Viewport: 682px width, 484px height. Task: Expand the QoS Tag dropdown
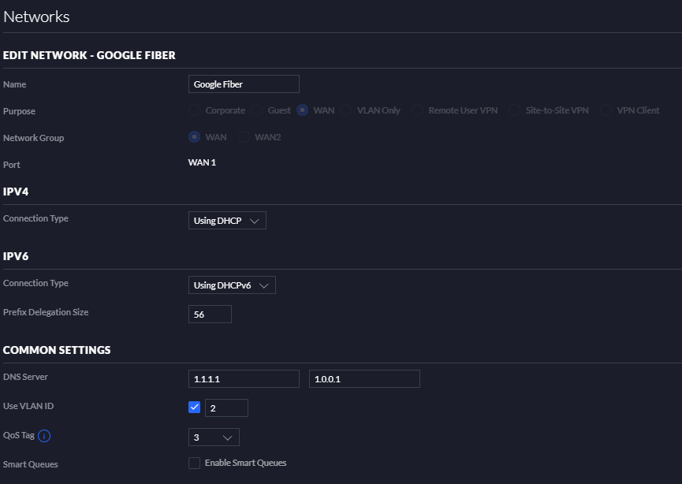pos(214,437)
